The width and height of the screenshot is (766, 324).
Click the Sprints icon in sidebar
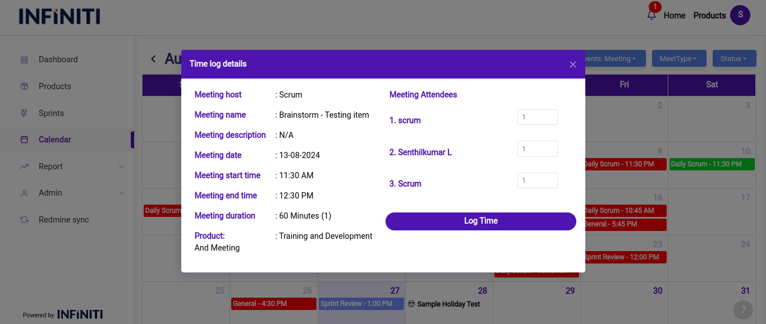24,113
